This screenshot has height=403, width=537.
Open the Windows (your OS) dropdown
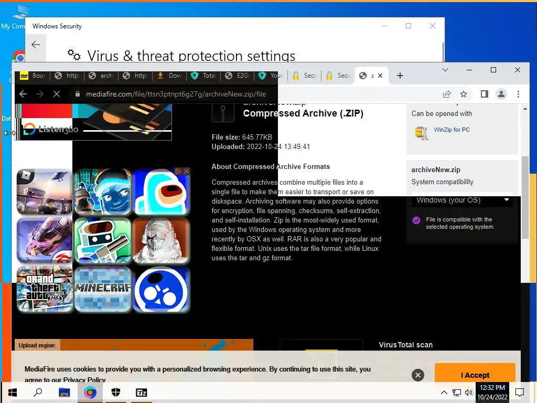[x=462, y=200]
